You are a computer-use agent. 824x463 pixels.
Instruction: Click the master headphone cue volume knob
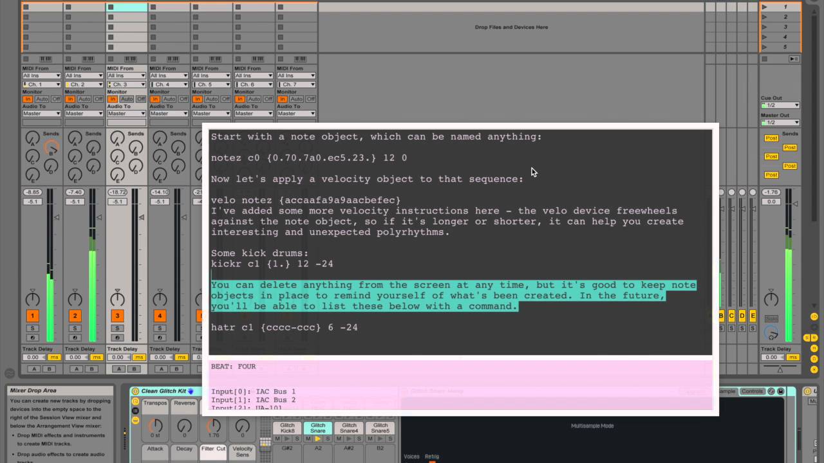[771, 332]
